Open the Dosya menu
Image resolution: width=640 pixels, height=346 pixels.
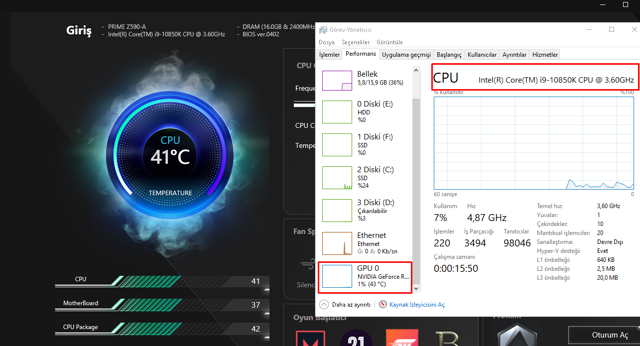[327, 42]
